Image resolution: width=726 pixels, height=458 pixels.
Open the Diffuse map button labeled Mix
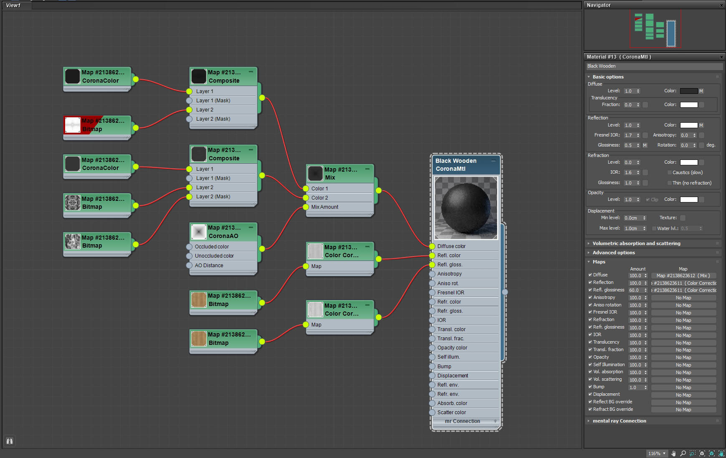coord(683,276)
